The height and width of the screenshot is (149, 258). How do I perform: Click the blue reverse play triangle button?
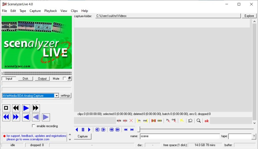[x=26, y=117]
